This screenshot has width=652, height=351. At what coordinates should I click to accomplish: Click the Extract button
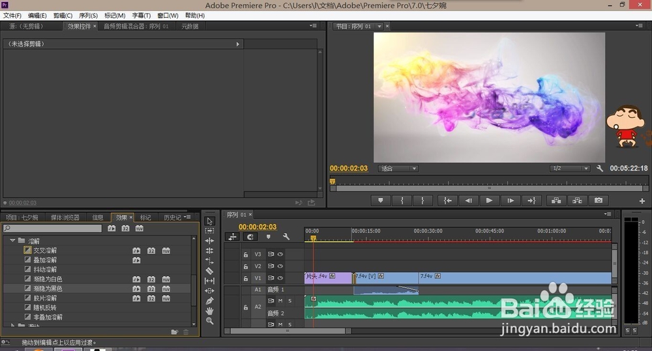point(577,200)
